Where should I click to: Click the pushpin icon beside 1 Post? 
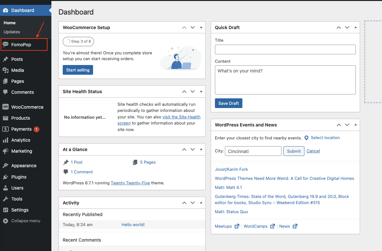[x=66, y=162]
